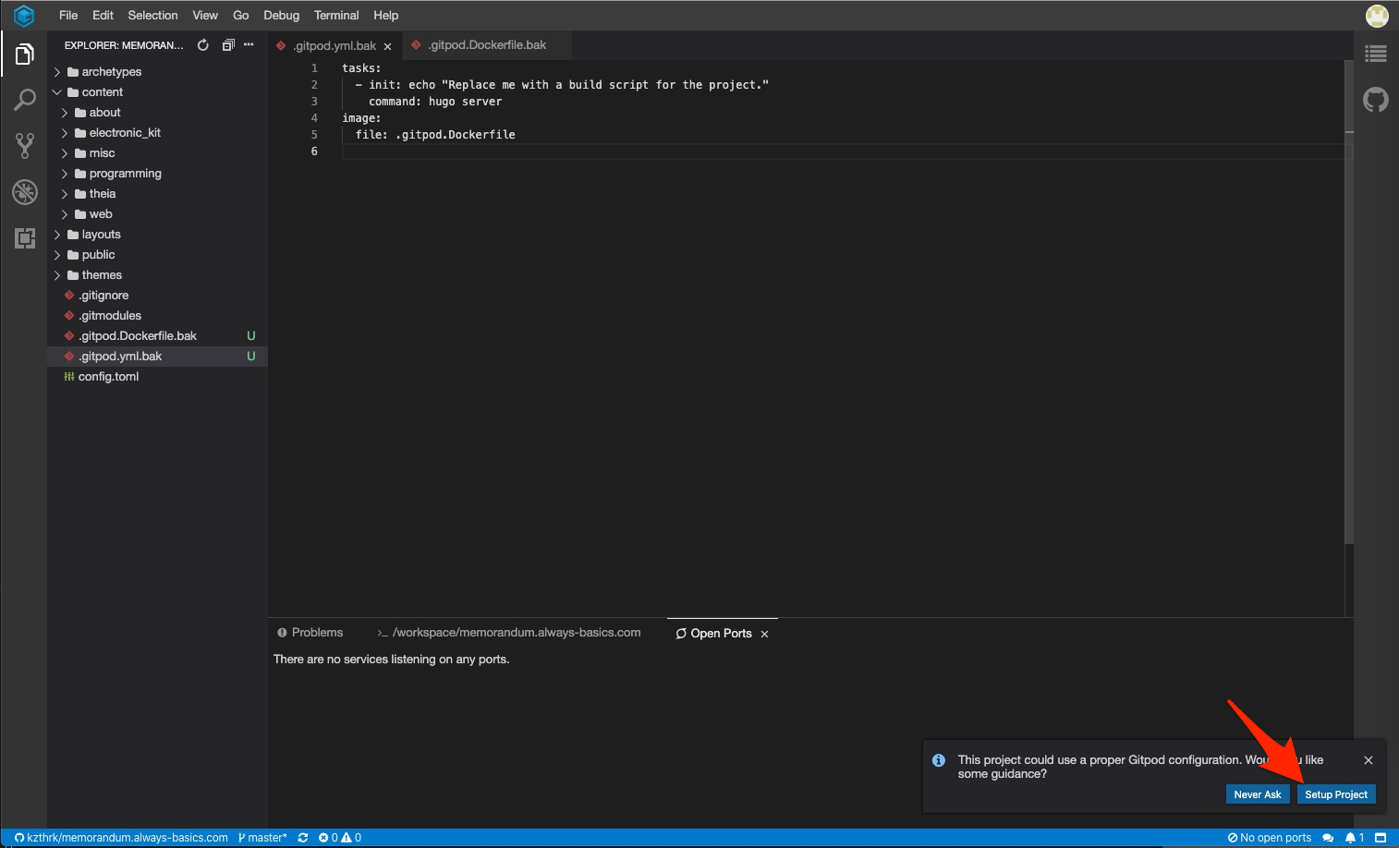Click the Setup Project button
The width and height of the screenshot is (1399, 848).
pos(1336,794)
